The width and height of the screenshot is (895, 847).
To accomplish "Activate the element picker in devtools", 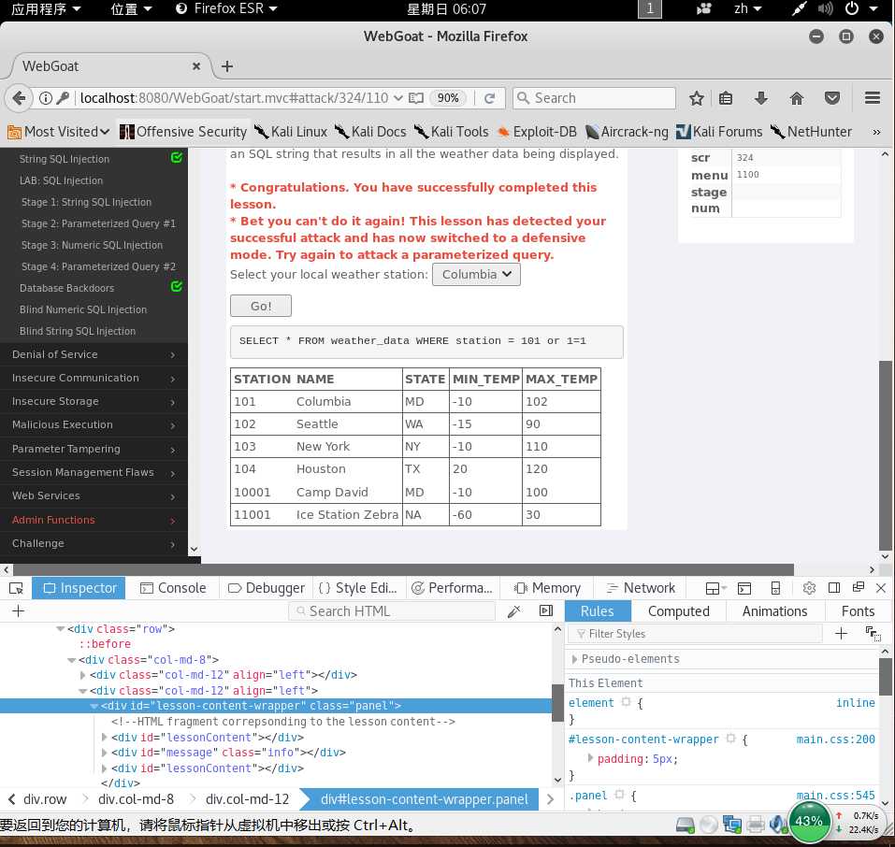I will click(x=16, y=588).
